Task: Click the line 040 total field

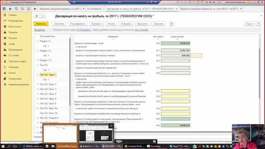Action: pyautogui.click(x=176, y=125)
